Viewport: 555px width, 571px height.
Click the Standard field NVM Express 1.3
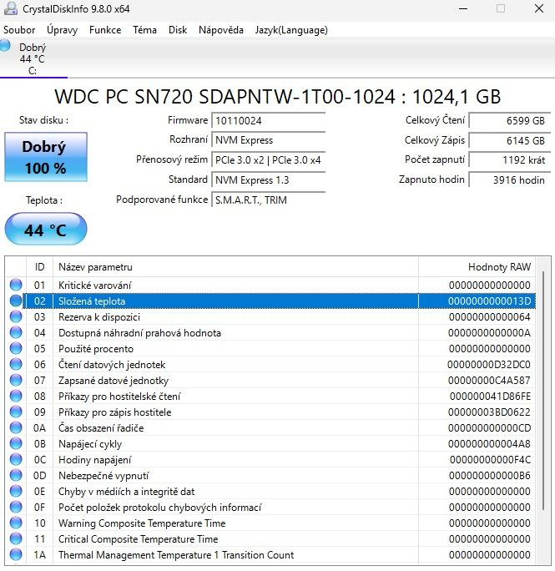(x=269, y=179)
